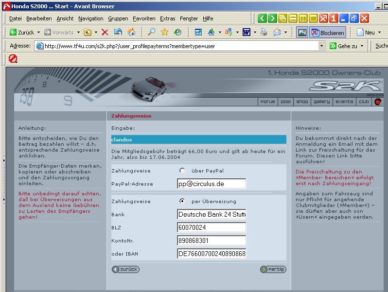Screen dimensions: 388x292
Task: Click the Home page icon
Action: pyautogui.click(x=131, y=33)
